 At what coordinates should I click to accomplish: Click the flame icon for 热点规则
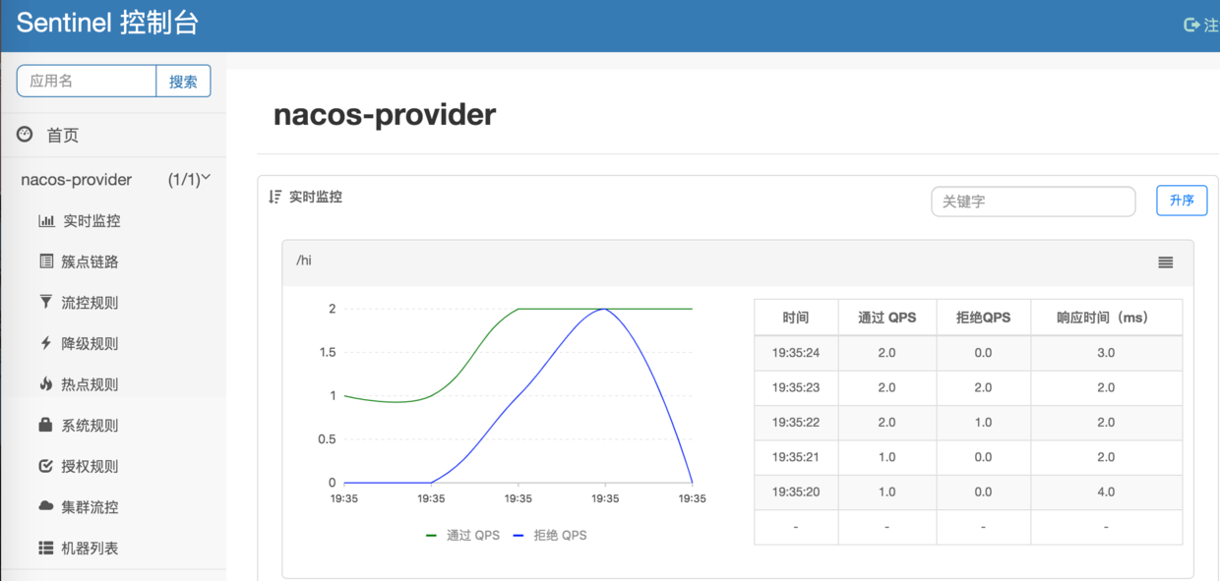click(x=45, y=383)
